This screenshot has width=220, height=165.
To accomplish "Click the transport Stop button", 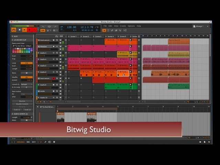I will click(x=20, y=30).
